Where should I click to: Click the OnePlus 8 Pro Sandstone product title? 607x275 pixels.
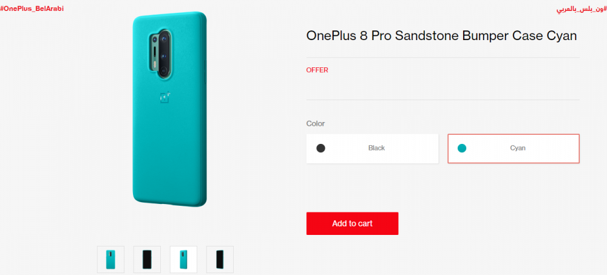pos(442,36)
